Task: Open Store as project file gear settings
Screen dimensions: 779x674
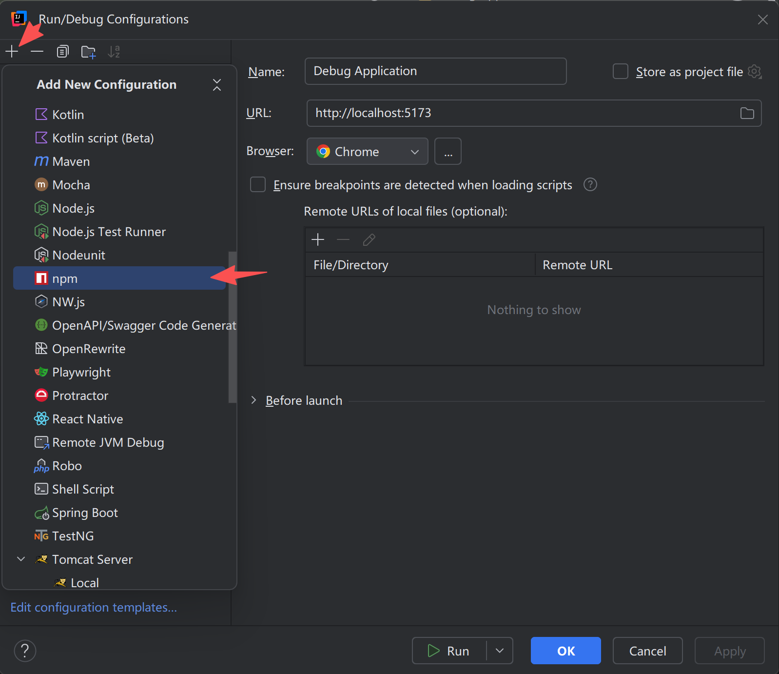Action: (x=755, y=71)
